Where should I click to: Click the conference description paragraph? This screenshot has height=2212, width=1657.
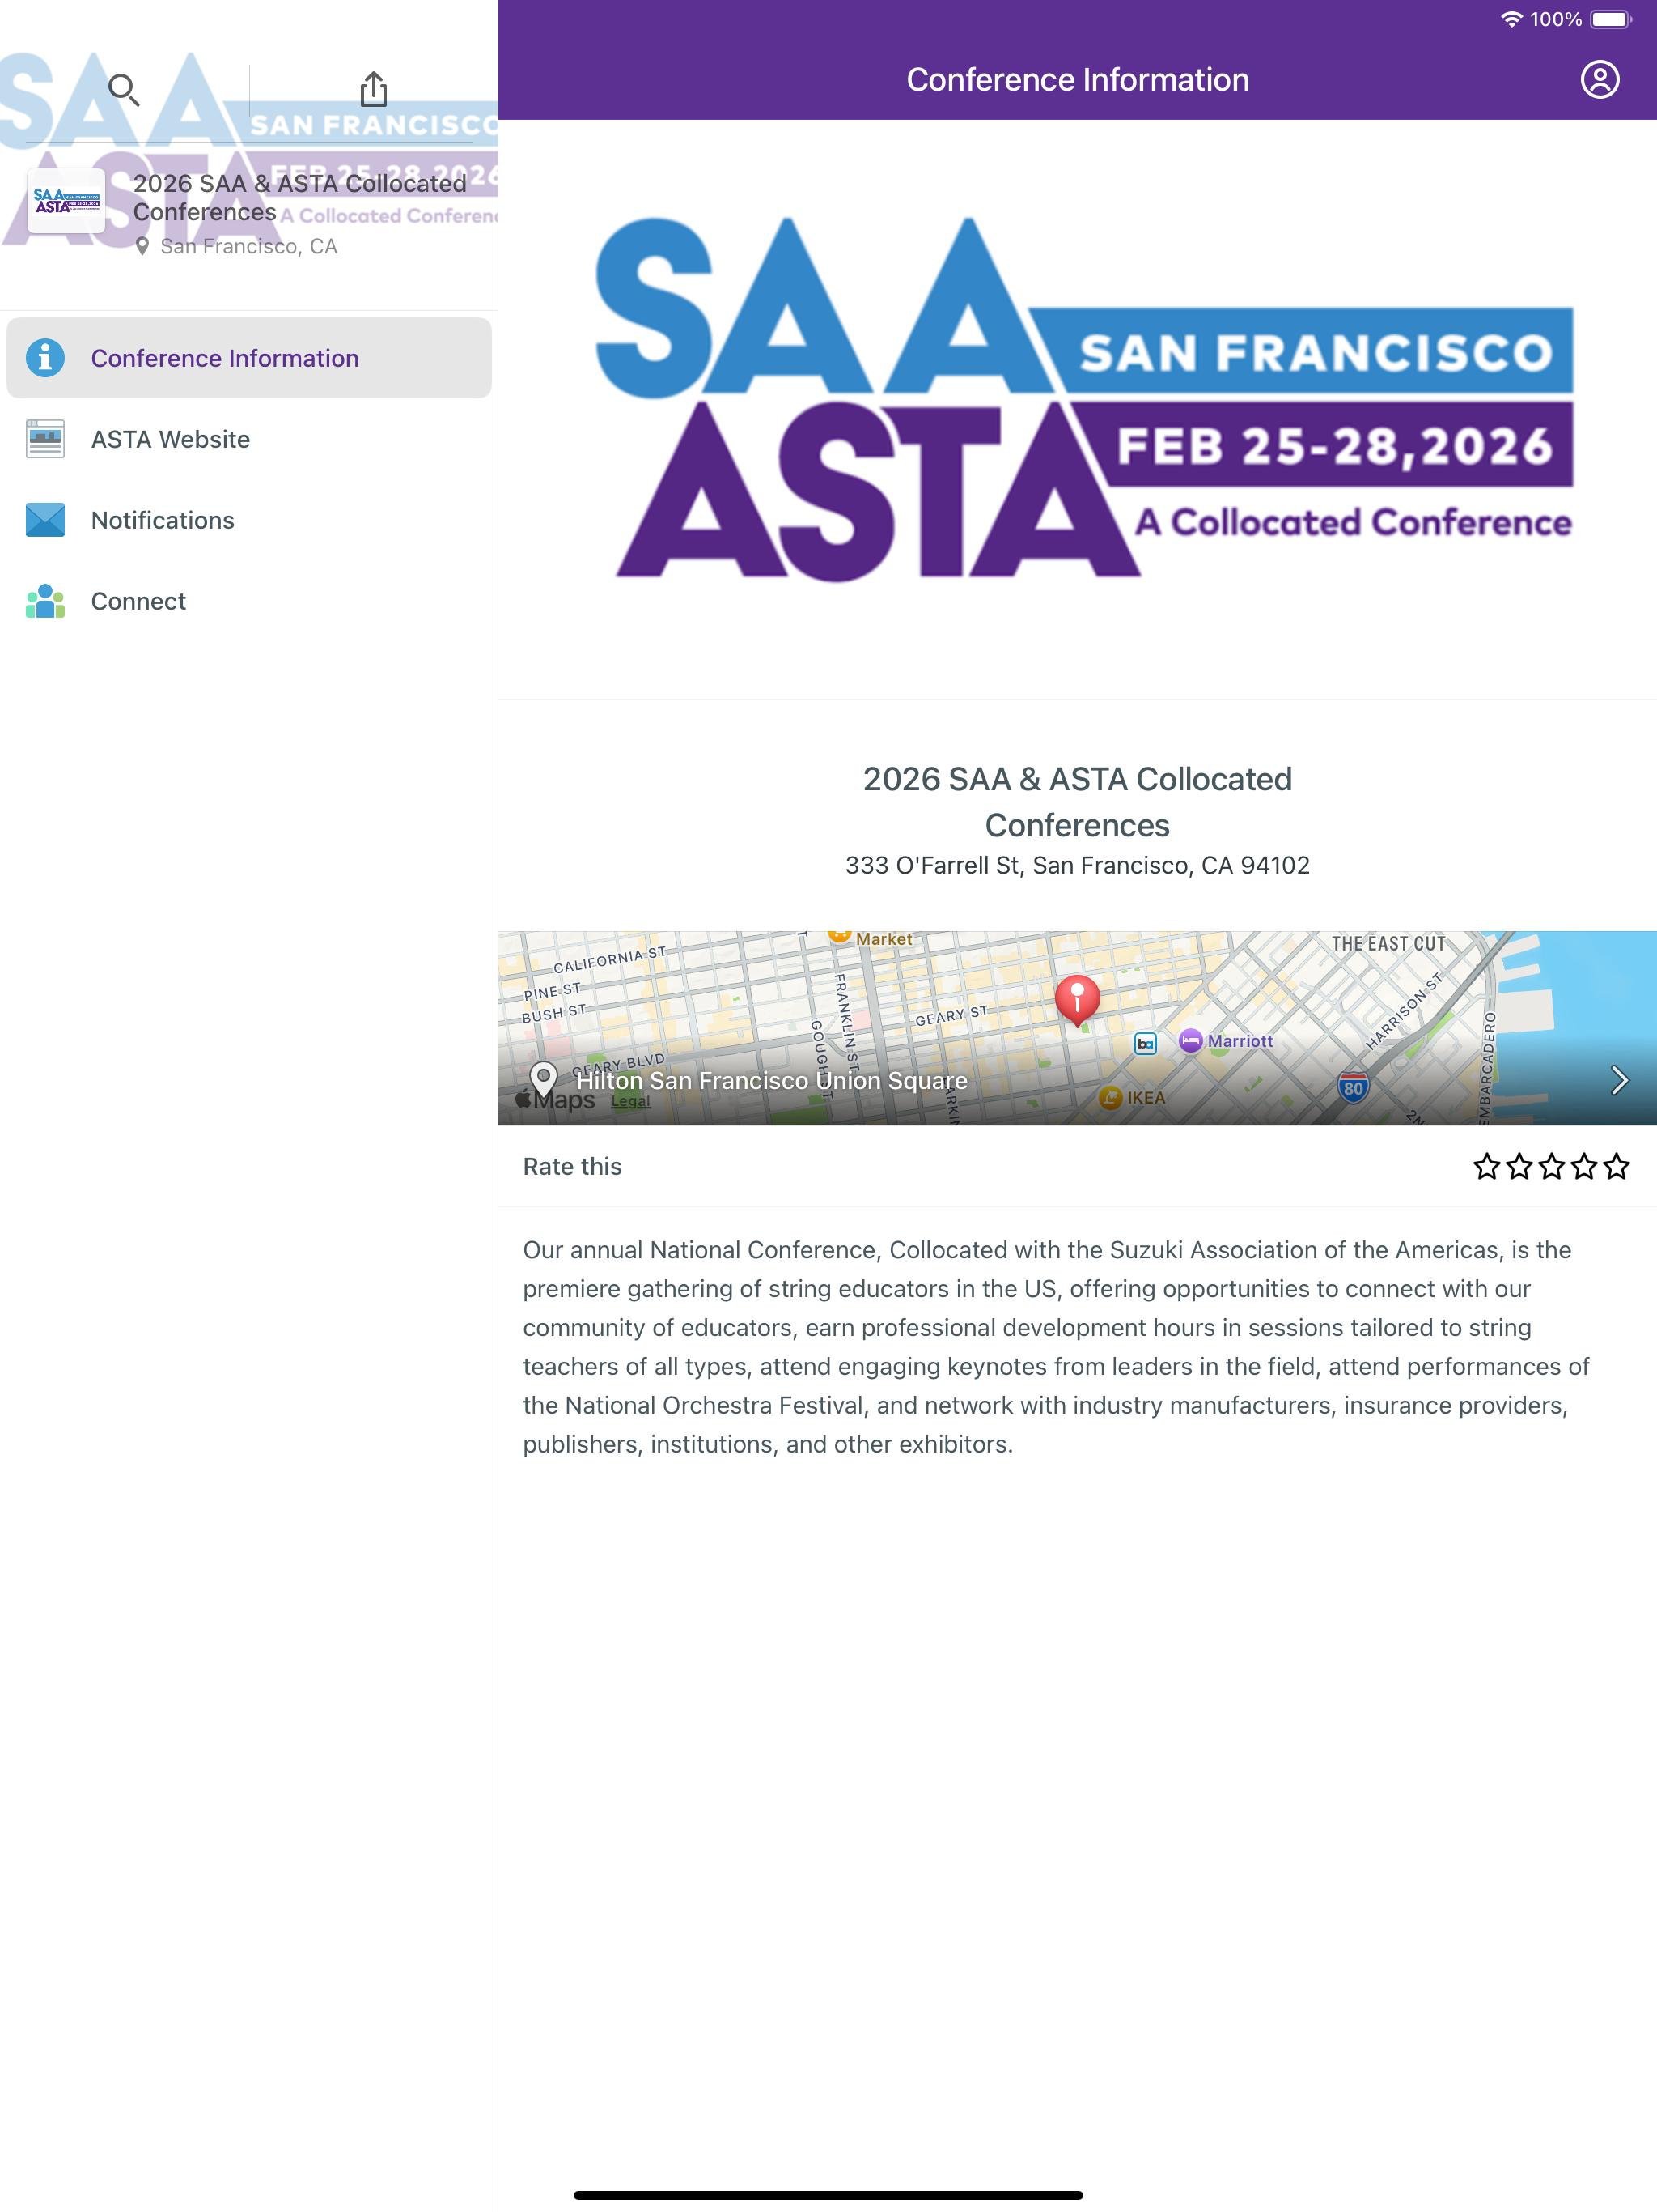pos(1057,1346)
